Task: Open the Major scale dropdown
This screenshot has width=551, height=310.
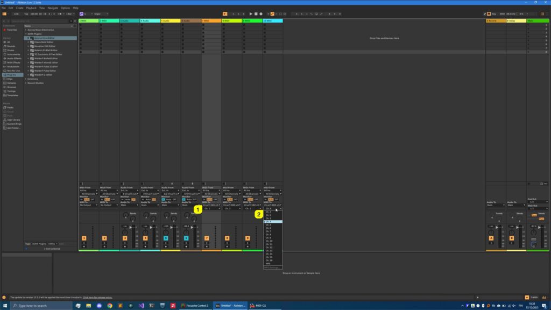Action: pyautogui.click(x=100, y=13)
